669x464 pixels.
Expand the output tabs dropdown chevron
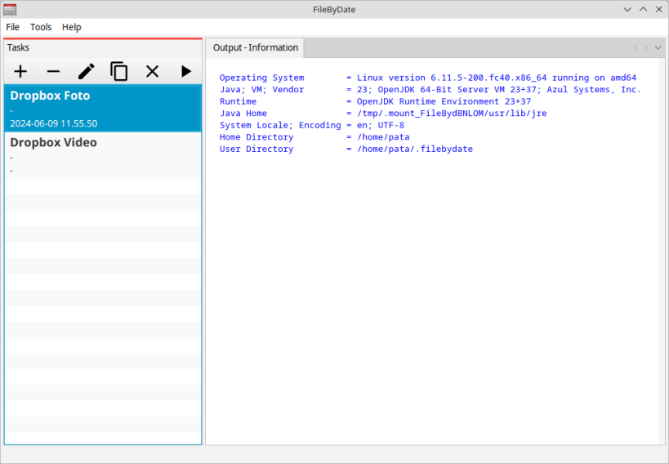[658, 48]
